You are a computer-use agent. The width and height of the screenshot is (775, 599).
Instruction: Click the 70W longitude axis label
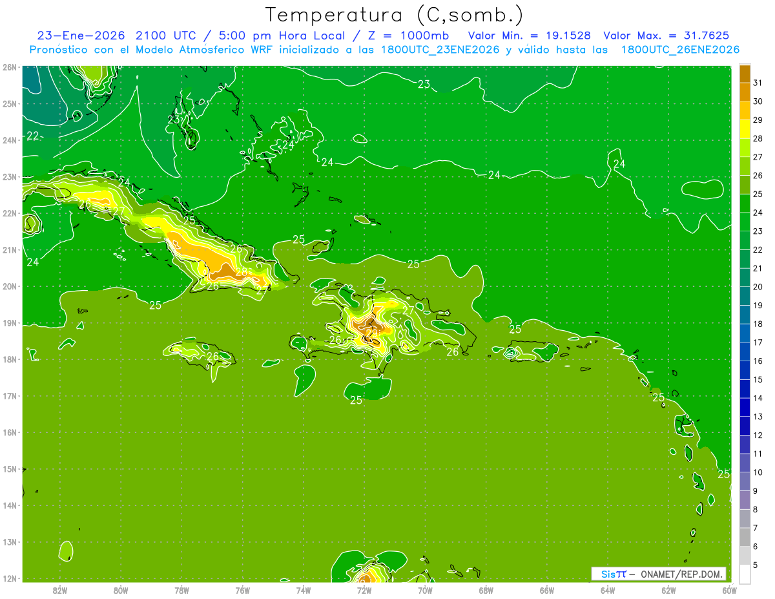pos(425,590)
